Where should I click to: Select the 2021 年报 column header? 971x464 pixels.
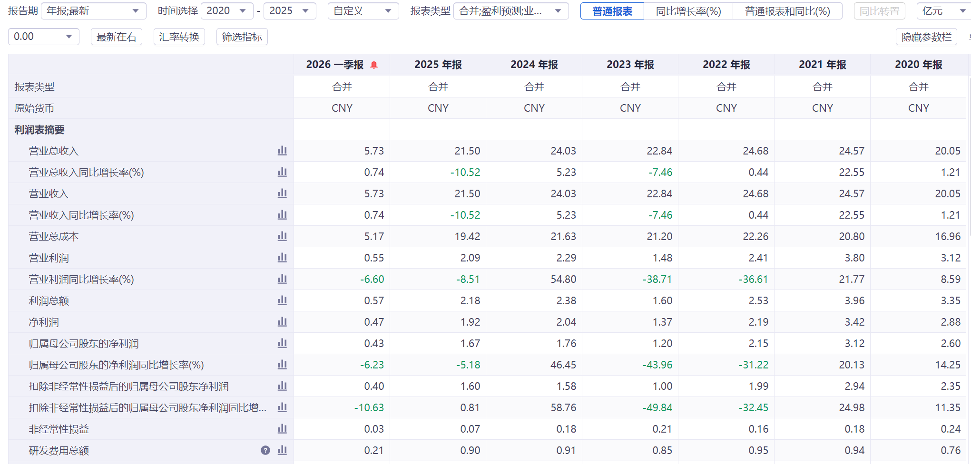point(823,65)
